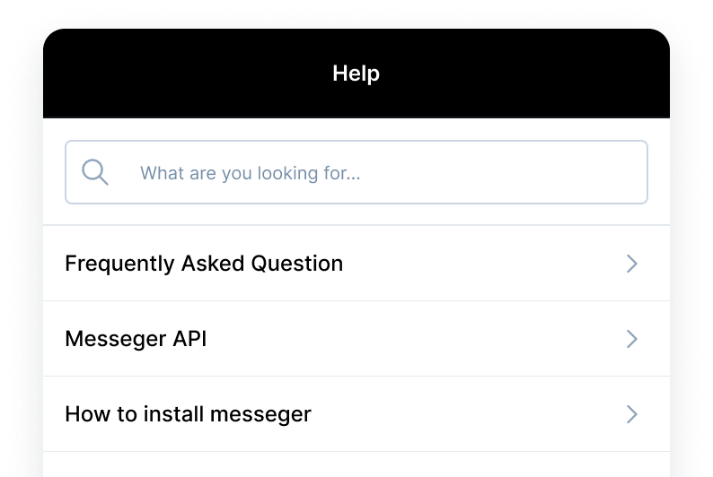Select the Frequently Asked Question label text
This screenshot has width=713, height=477.
coord(204,264)
